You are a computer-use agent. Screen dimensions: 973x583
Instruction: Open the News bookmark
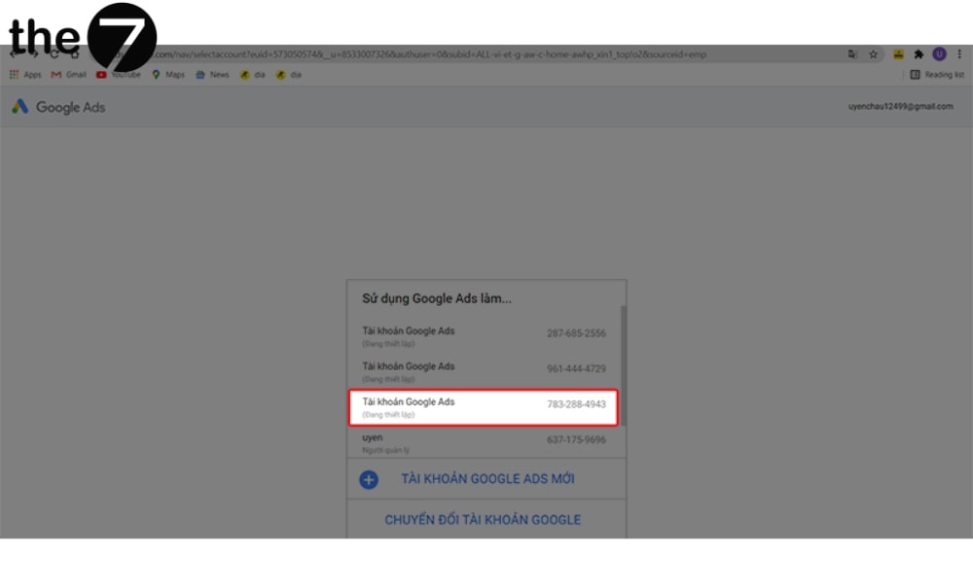pyautogui.click(x=212, y=75)
